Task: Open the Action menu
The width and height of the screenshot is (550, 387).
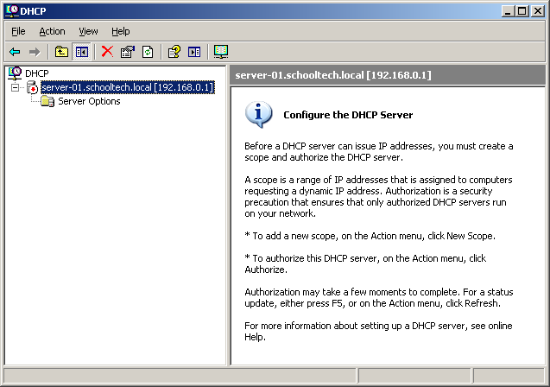Action: (x=52, y=31)
